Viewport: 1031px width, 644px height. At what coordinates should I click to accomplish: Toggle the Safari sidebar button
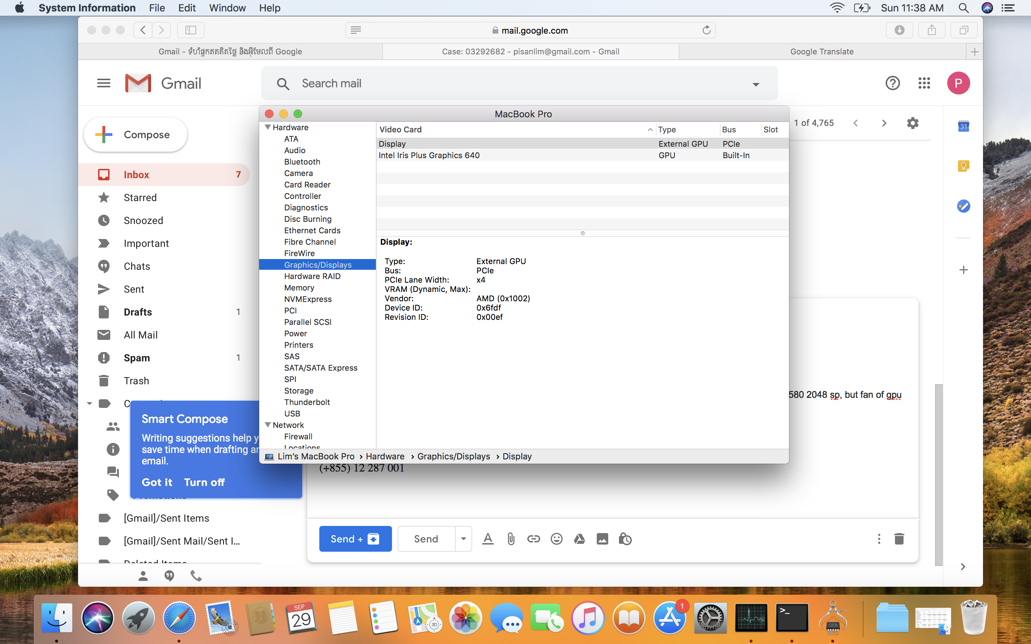pyautogui.click(x=190, y=30)
